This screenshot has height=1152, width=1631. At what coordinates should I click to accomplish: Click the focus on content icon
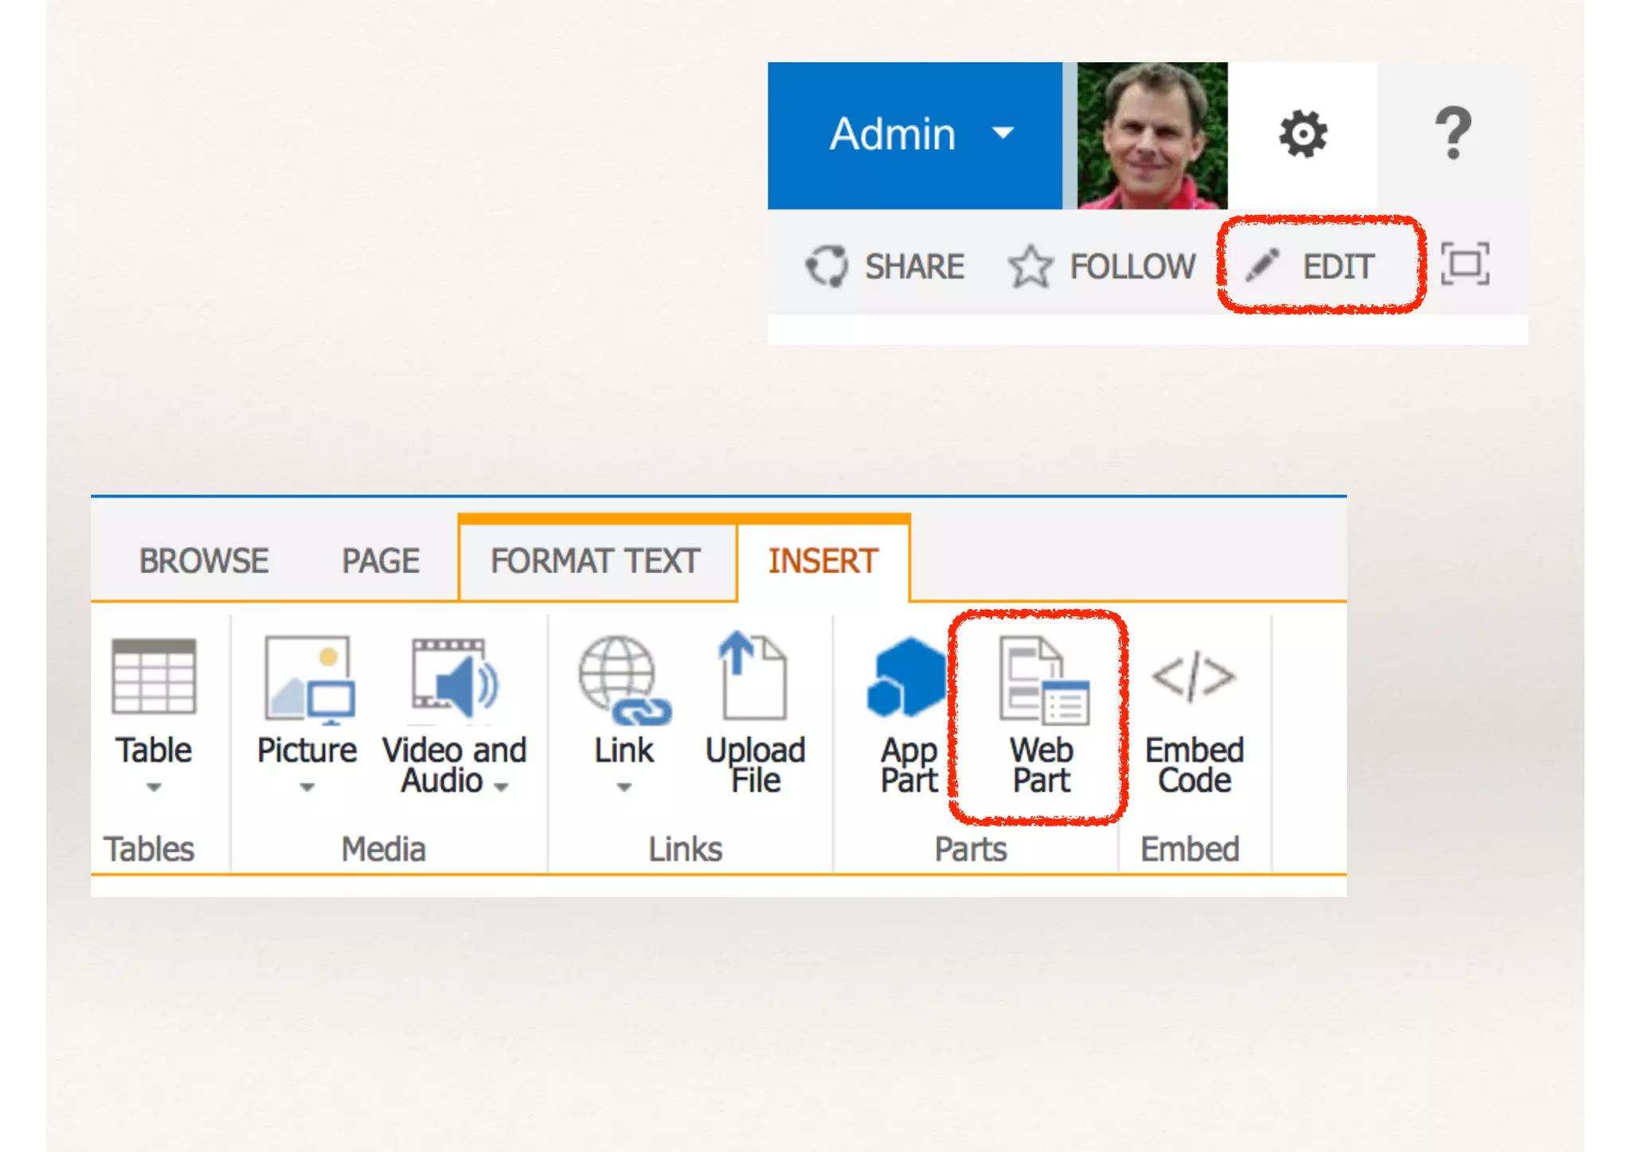(x=1465, y=265)
